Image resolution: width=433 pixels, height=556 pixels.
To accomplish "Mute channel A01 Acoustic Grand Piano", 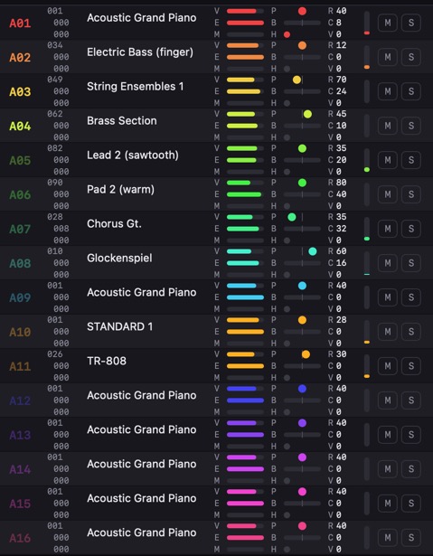I will (387, 23).
